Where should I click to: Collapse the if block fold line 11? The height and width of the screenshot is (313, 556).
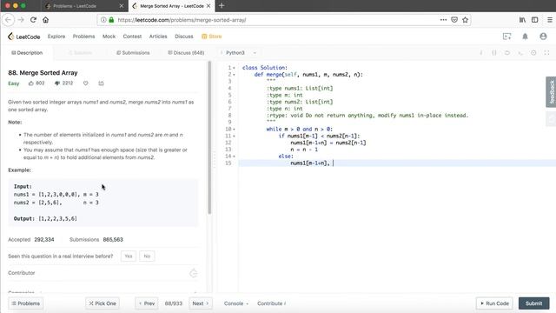click(234, 136)
